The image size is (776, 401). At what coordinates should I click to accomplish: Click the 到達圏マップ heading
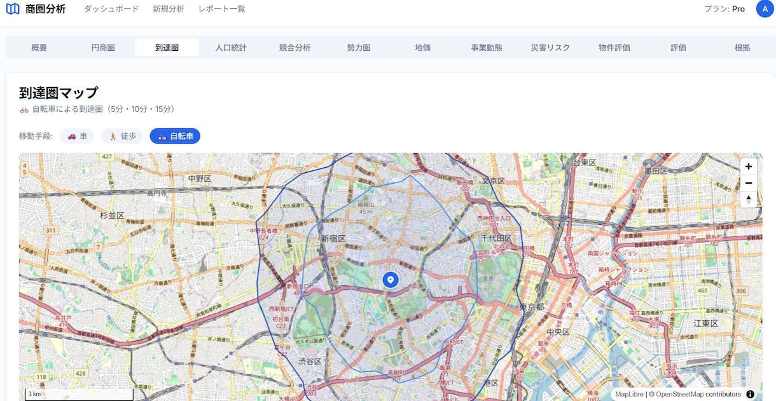[59, 93]
